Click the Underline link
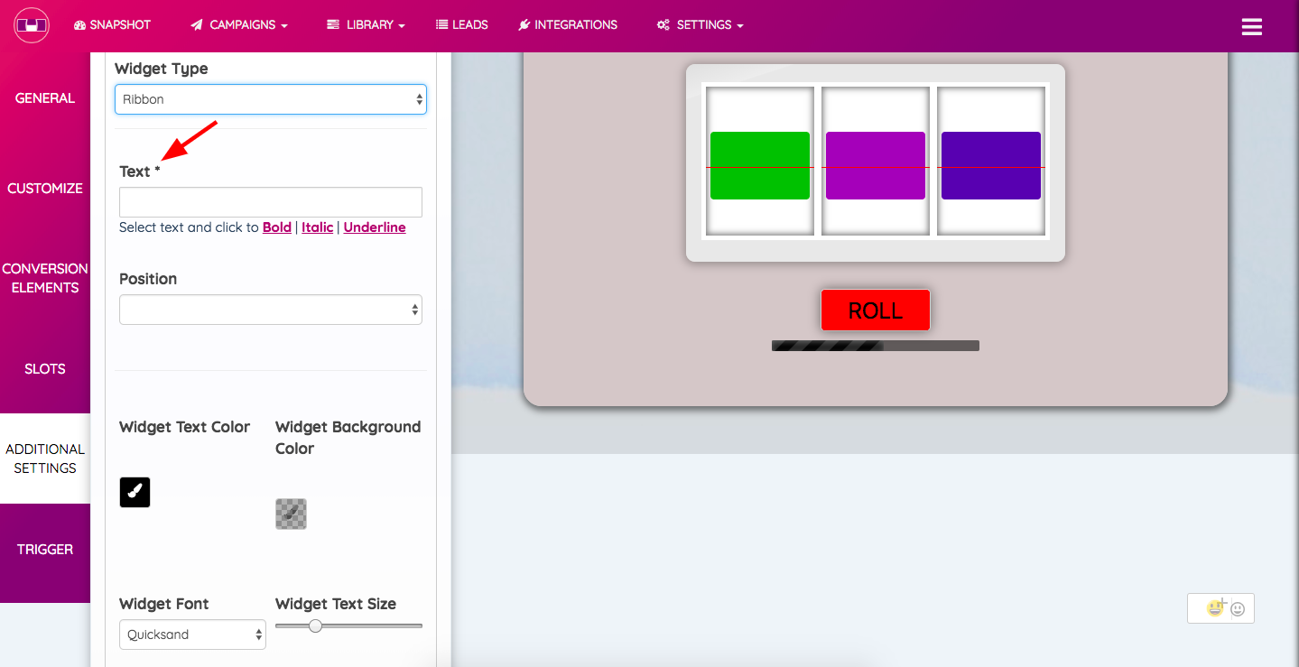Image resolution: width=1299 pixels, height=667 pixels. [x=375, y=227]
